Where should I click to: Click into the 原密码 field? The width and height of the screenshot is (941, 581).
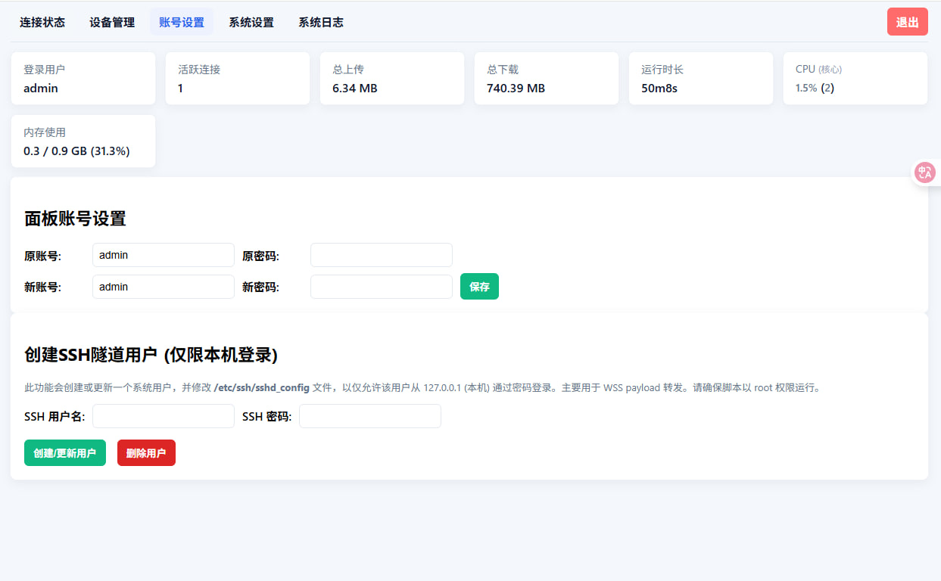[381, 255]
